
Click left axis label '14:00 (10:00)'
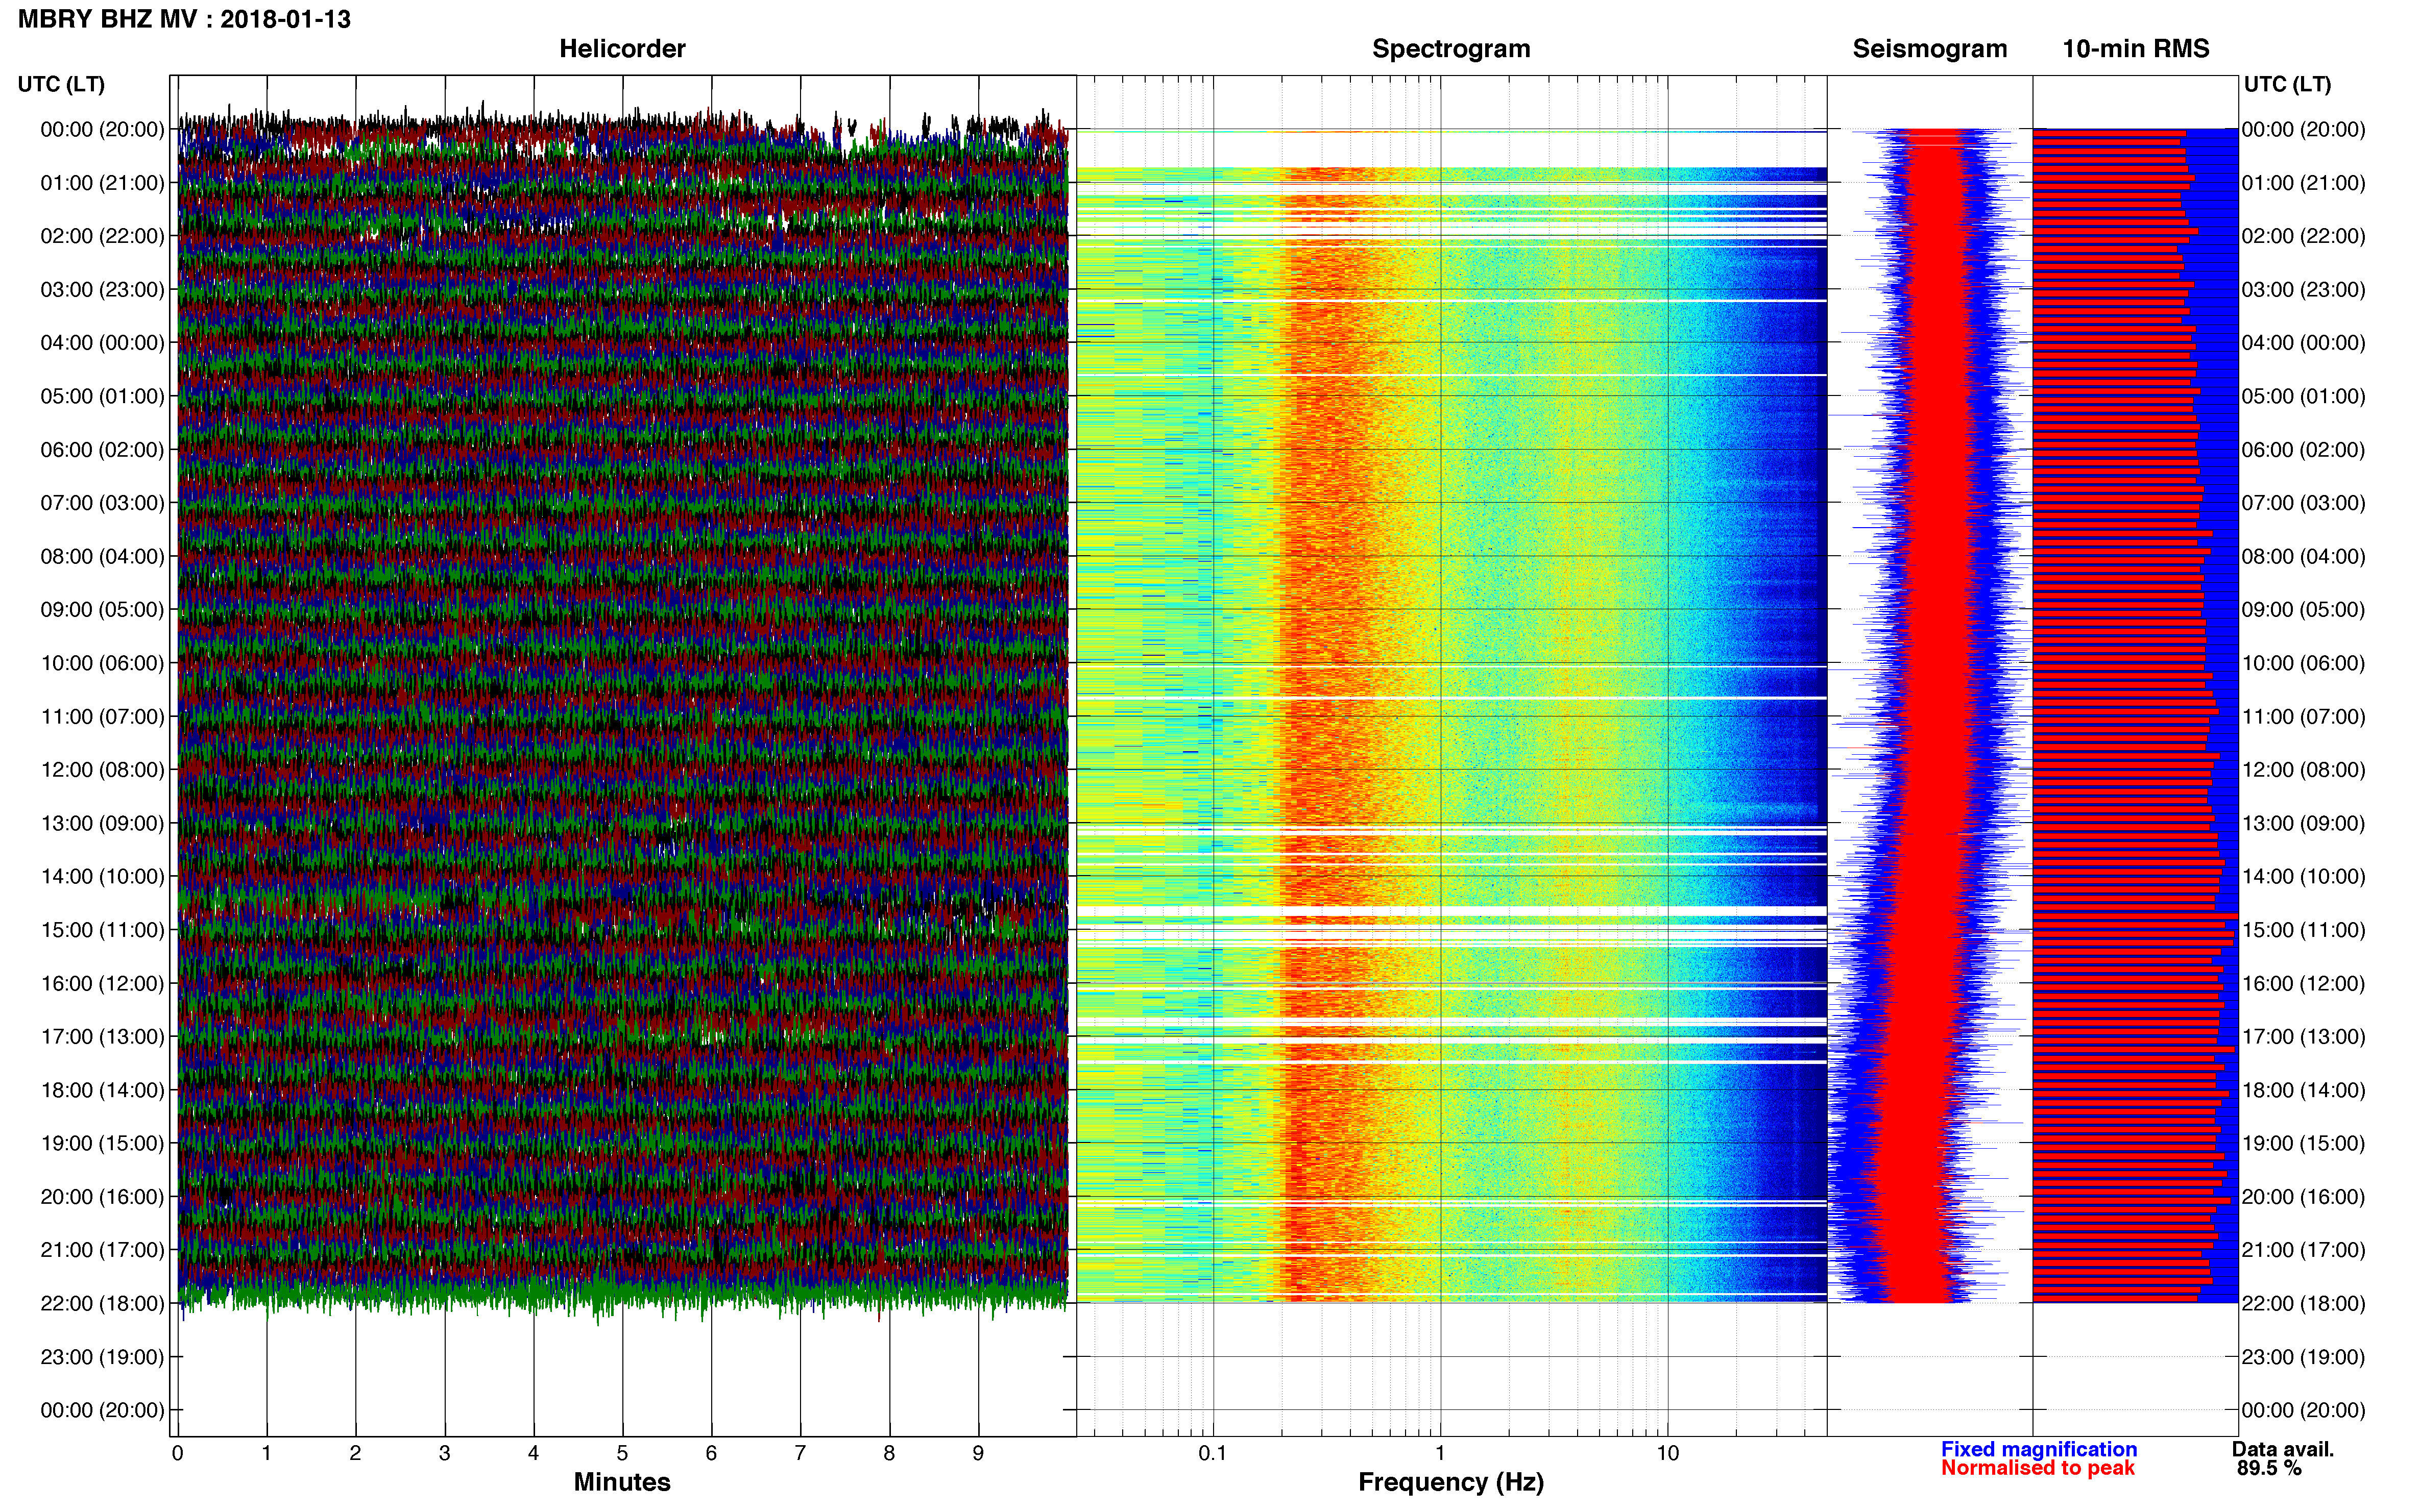(102, 876)
